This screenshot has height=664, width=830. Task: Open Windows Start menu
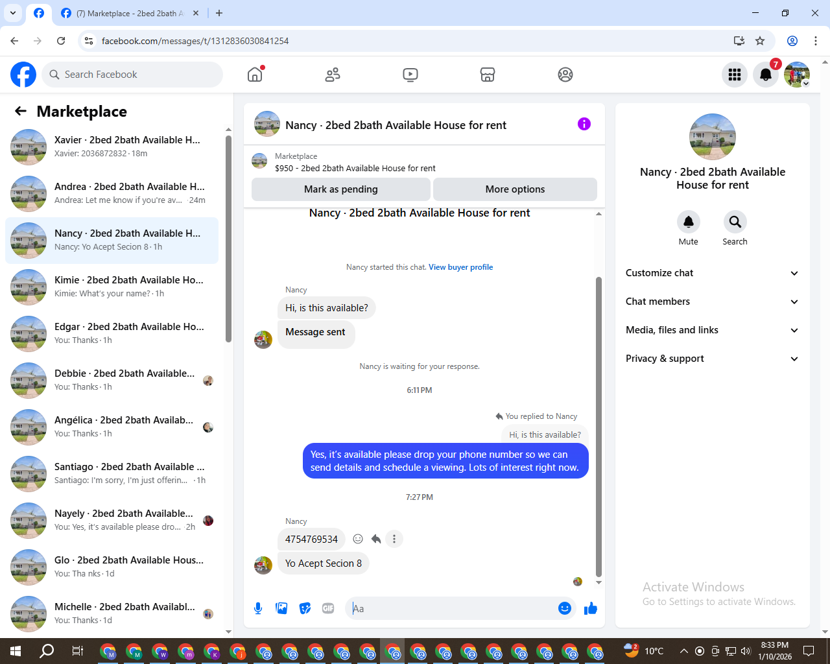[16, 651]
